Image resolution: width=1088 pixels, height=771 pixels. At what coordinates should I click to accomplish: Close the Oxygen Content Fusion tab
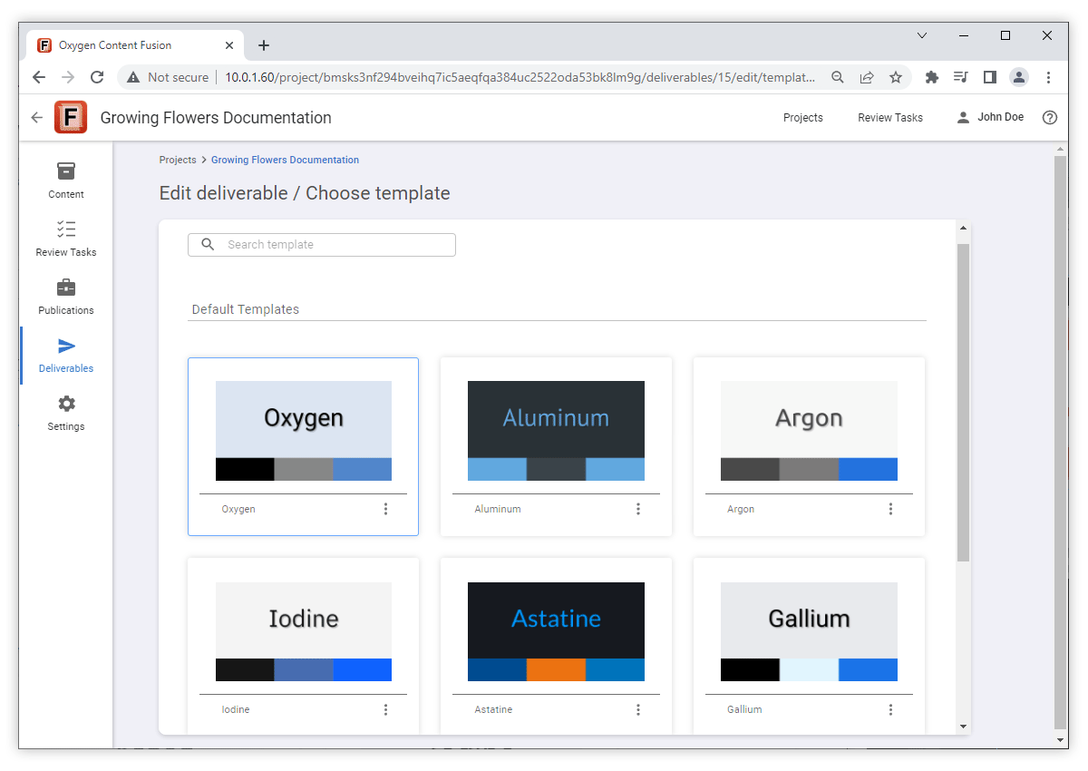pyautogui.click(x=230, y=45)
